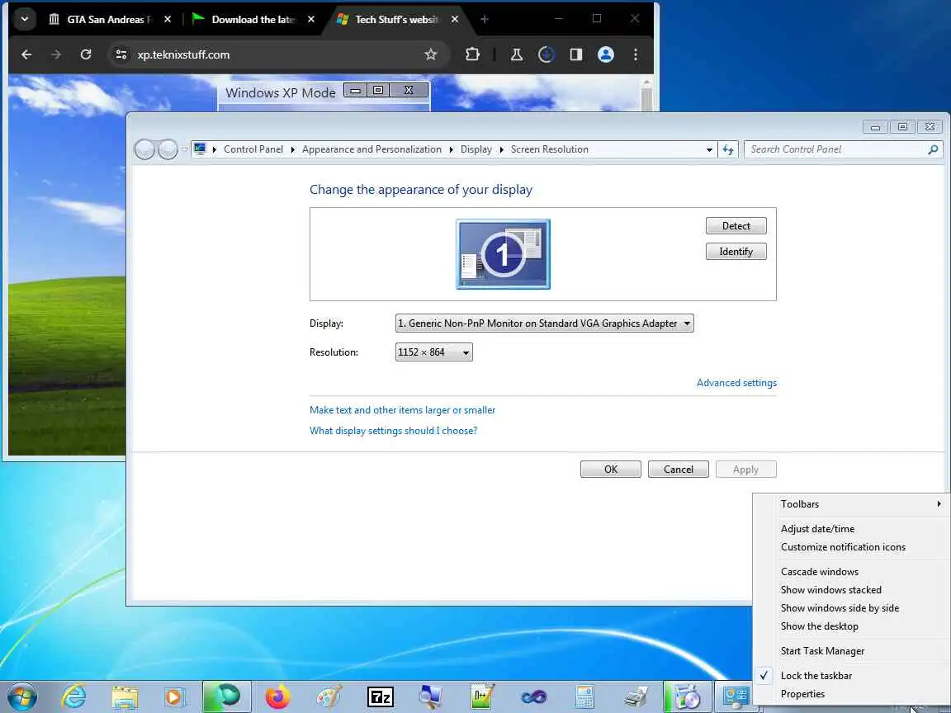The width and height of the screenshot is (951, 713).
Task: Switch to the green globe browser taskbar app
Action: (x=227, y=696)
